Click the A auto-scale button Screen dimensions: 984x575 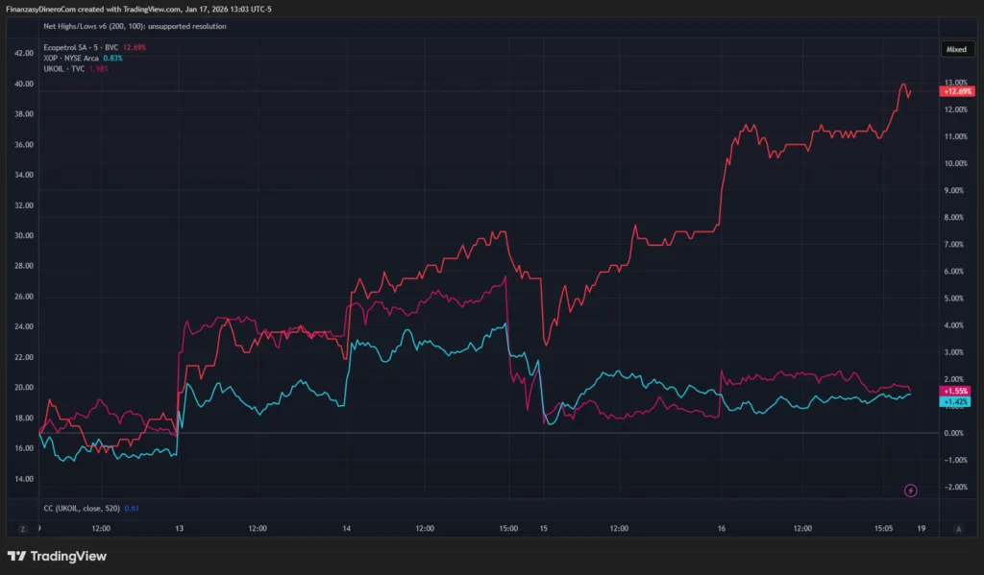coord(958,528)
